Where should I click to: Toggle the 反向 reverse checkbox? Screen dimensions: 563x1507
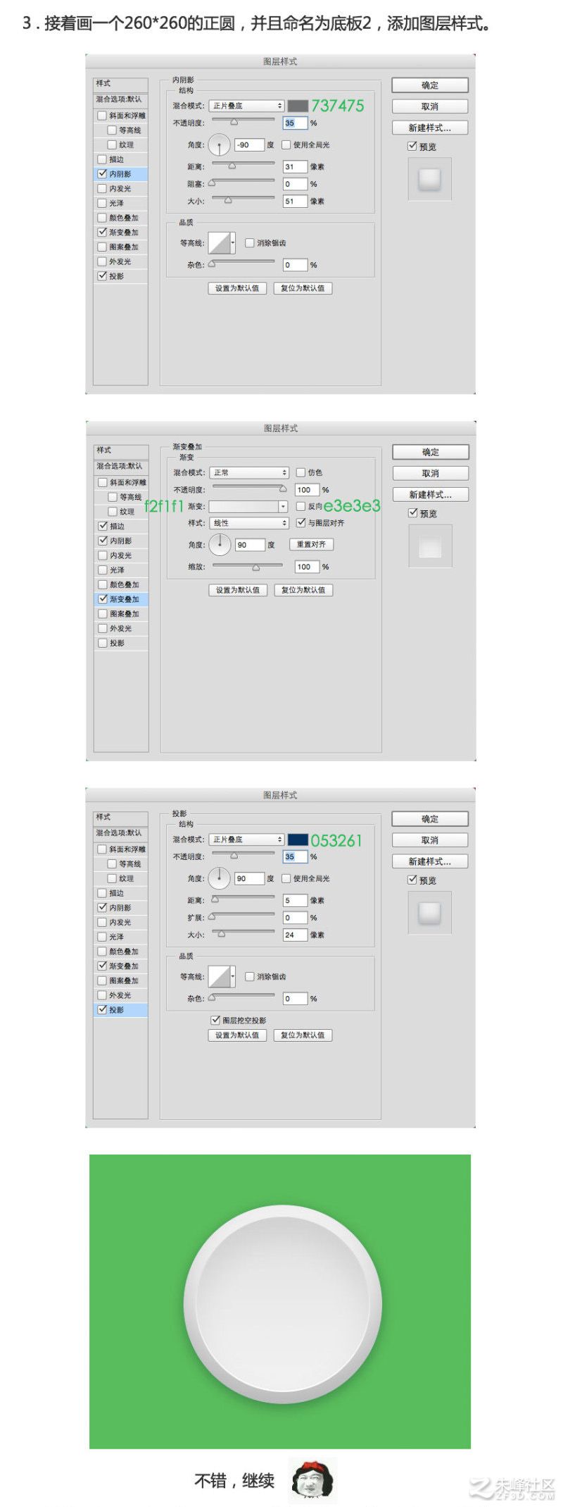click(301, 506)
